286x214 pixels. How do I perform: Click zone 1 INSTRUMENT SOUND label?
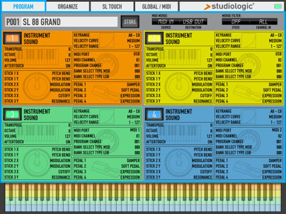37,38
